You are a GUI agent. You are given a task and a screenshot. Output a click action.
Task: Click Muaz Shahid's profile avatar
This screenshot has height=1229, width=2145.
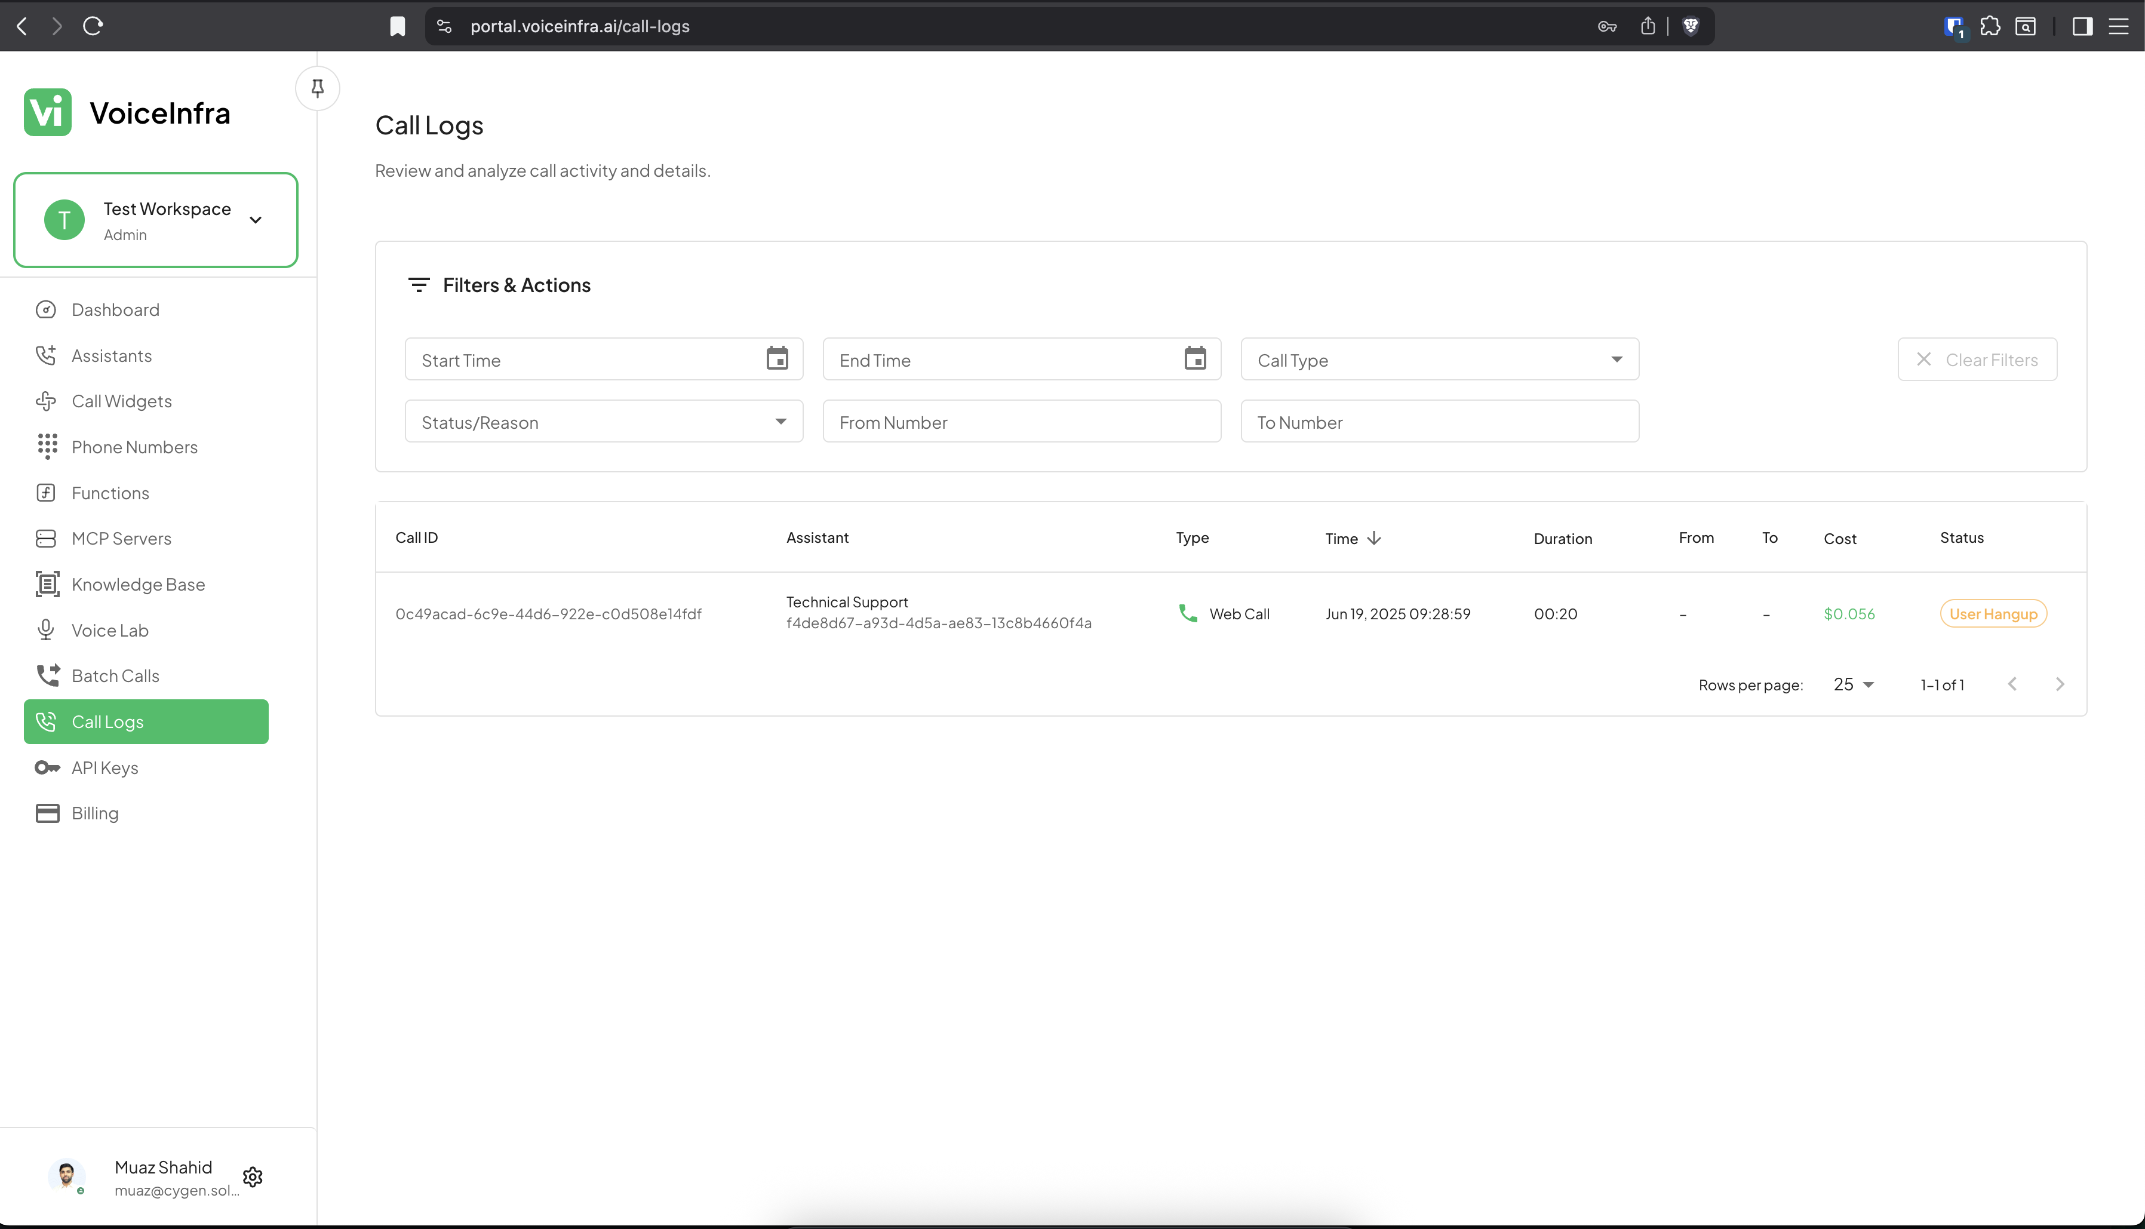66,1176
